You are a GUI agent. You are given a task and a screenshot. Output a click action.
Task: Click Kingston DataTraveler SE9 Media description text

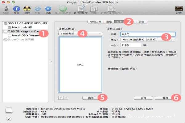pyautogui.click(x=63, y=109)
